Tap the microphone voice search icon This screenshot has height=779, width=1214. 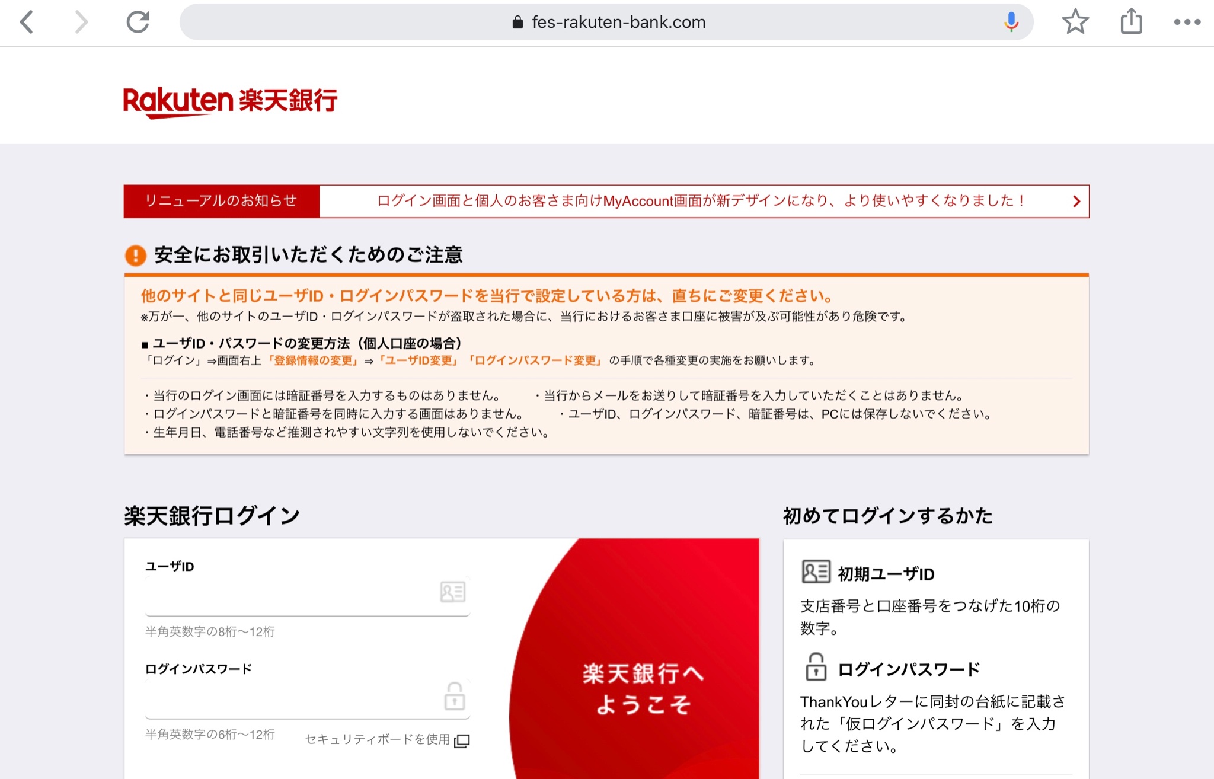1011,23
